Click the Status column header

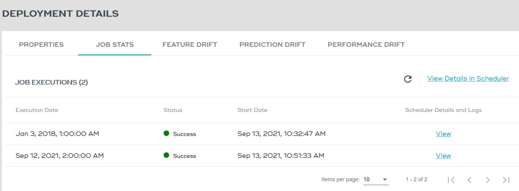coord(173,110)
